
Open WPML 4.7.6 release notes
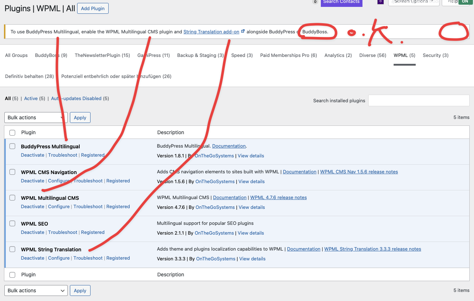[278, 197]
